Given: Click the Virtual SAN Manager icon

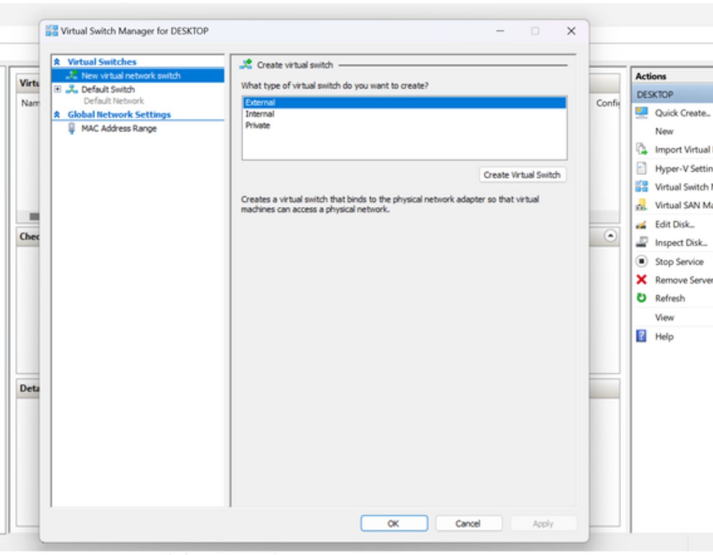Looking at the screenshot, I should (642, 205).
